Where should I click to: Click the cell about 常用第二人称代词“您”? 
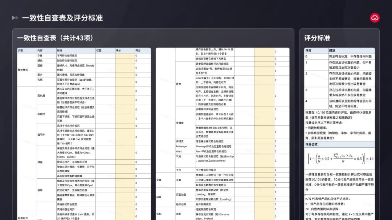click(215, 175)
